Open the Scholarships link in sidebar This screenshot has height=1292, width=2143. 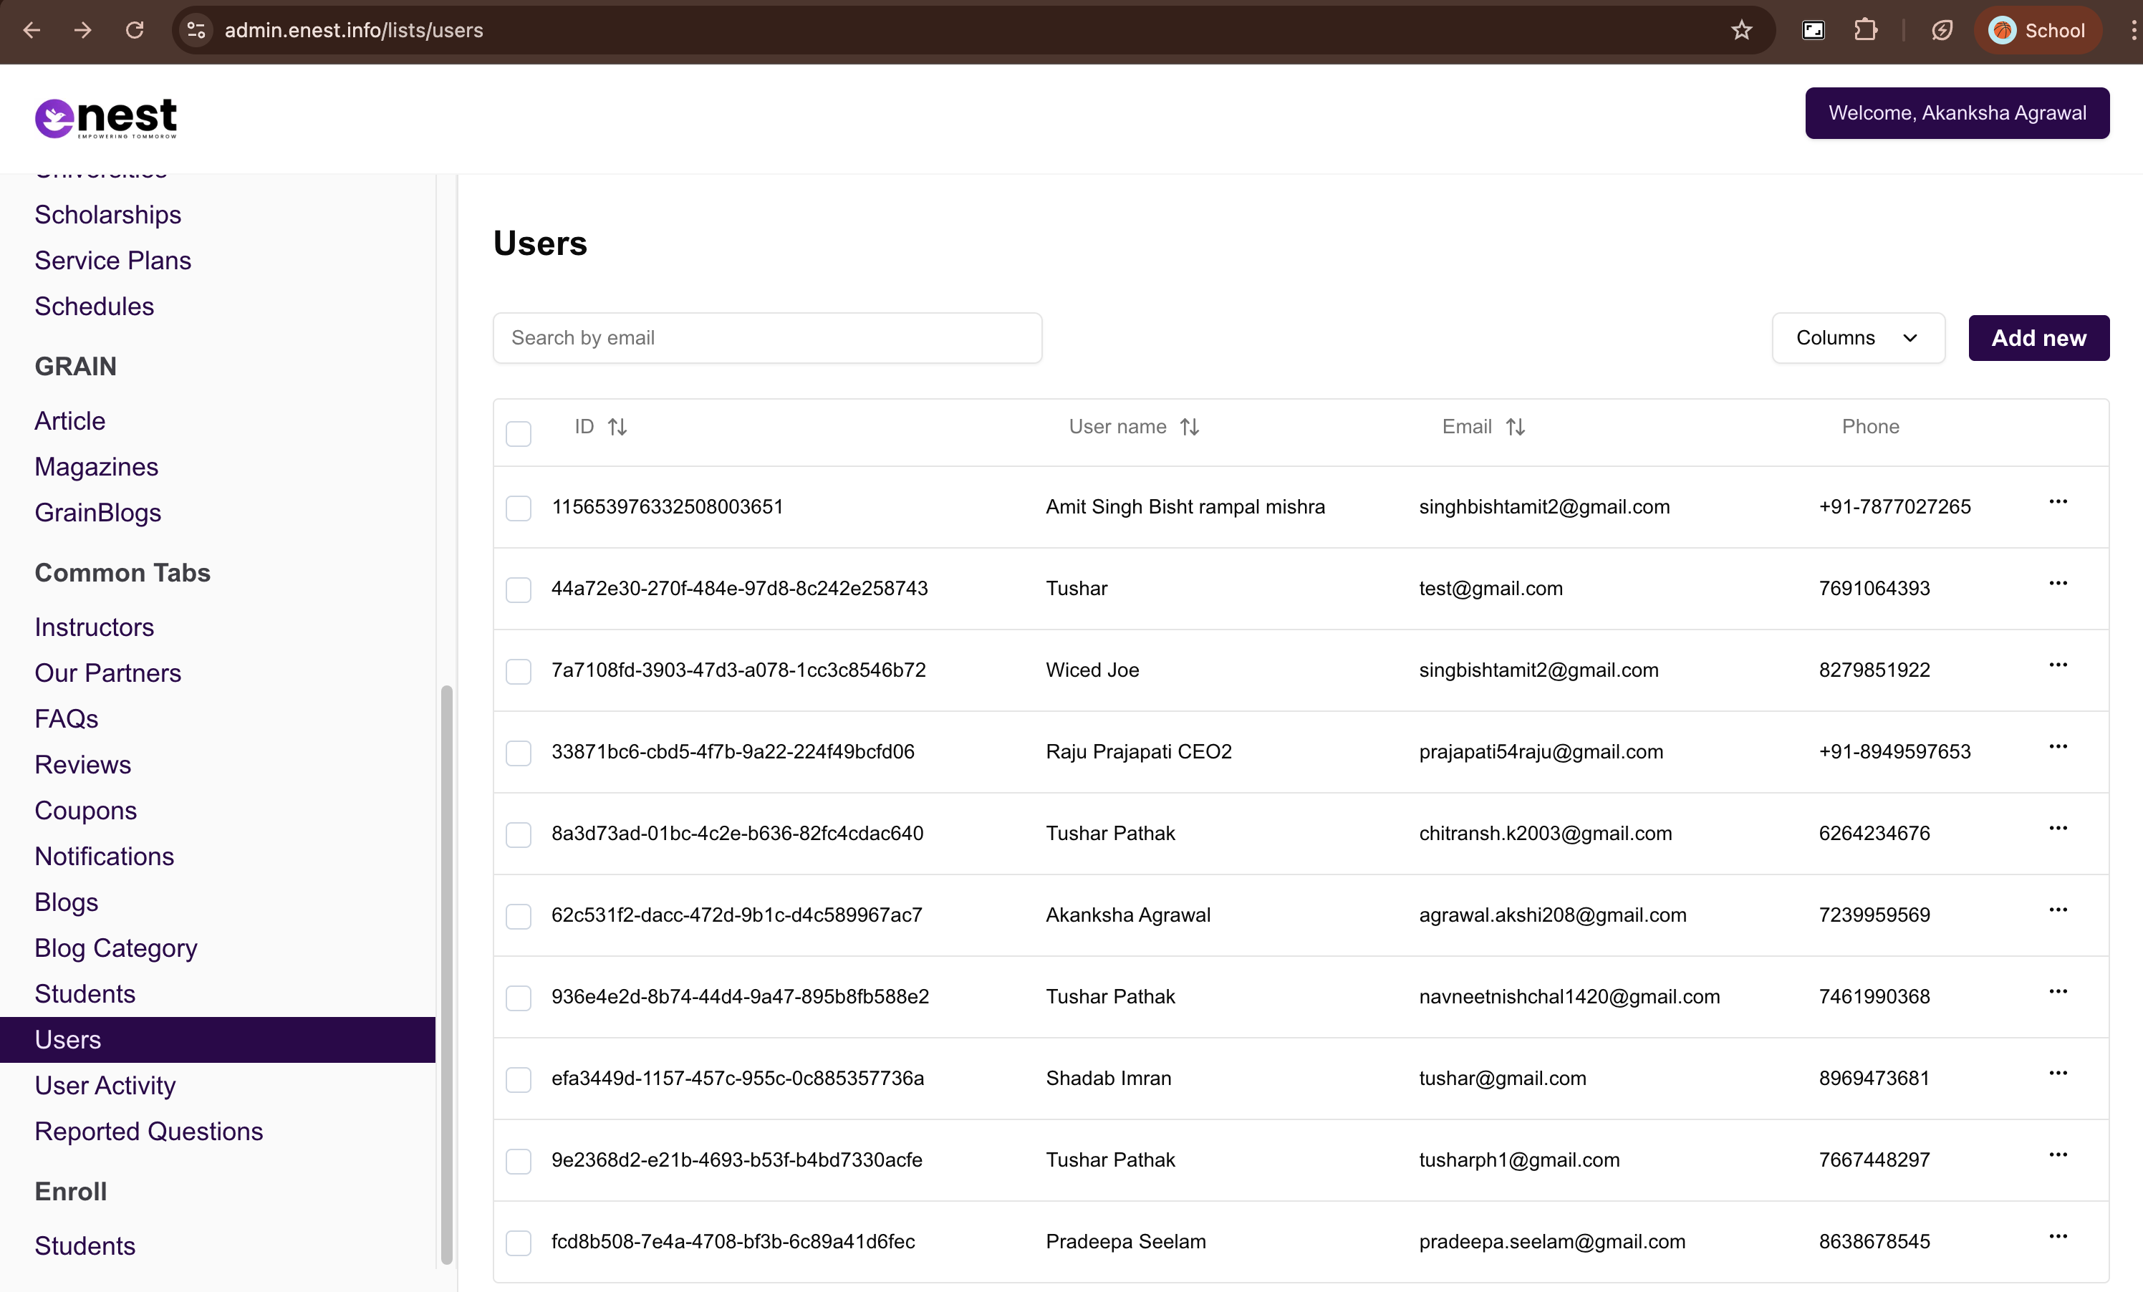point(108,215)
